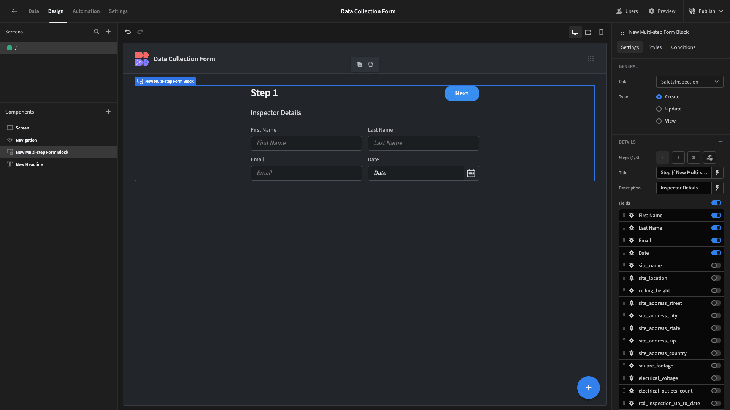Viewport: 730px width, 410px height.
Task: Click the search screens magnifier icon
Action: coord(97,32)
